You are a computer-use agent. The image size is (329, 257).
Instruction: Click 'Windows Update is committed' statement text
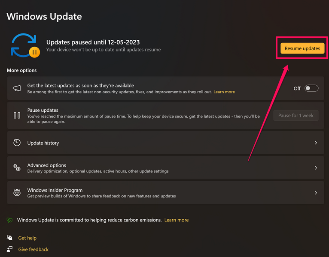tap(89, 220)
